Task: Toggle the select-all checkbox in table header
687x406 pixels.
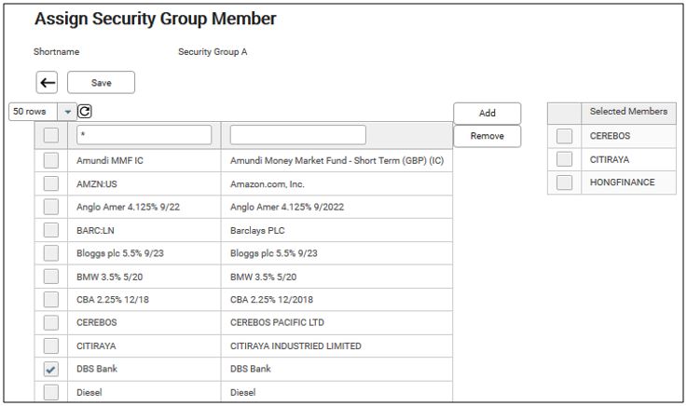Action: click(x=51, y=135)
